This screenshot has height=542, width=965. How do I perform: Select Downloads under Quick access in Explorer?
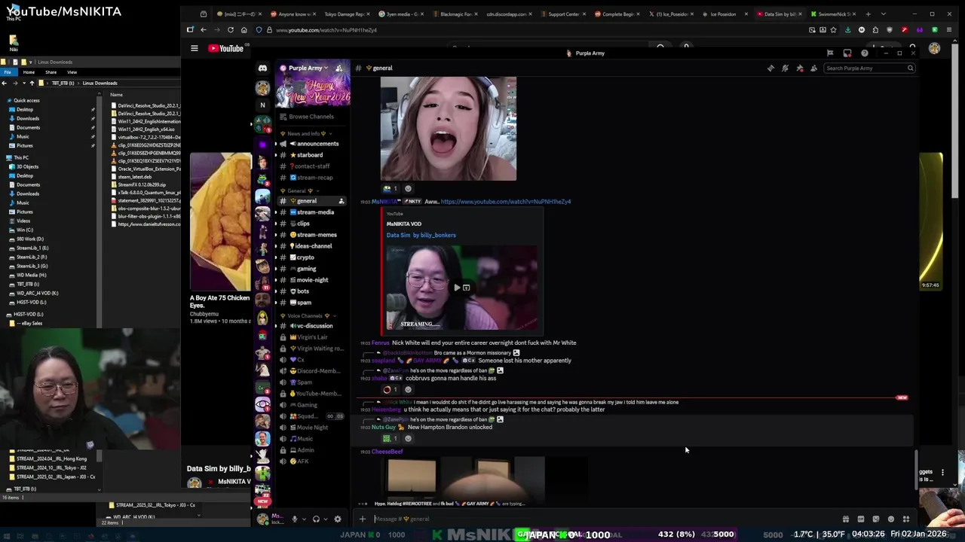click(27, 118)
